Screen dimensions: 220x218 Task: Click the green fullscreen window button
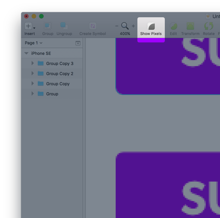(x=41, y=16)
